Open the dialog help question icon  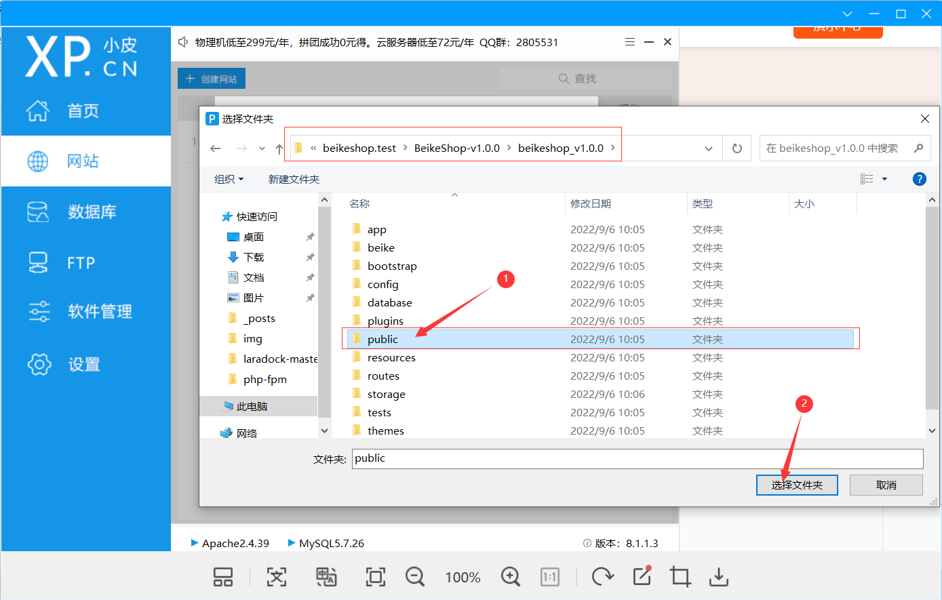coord(920,179)
